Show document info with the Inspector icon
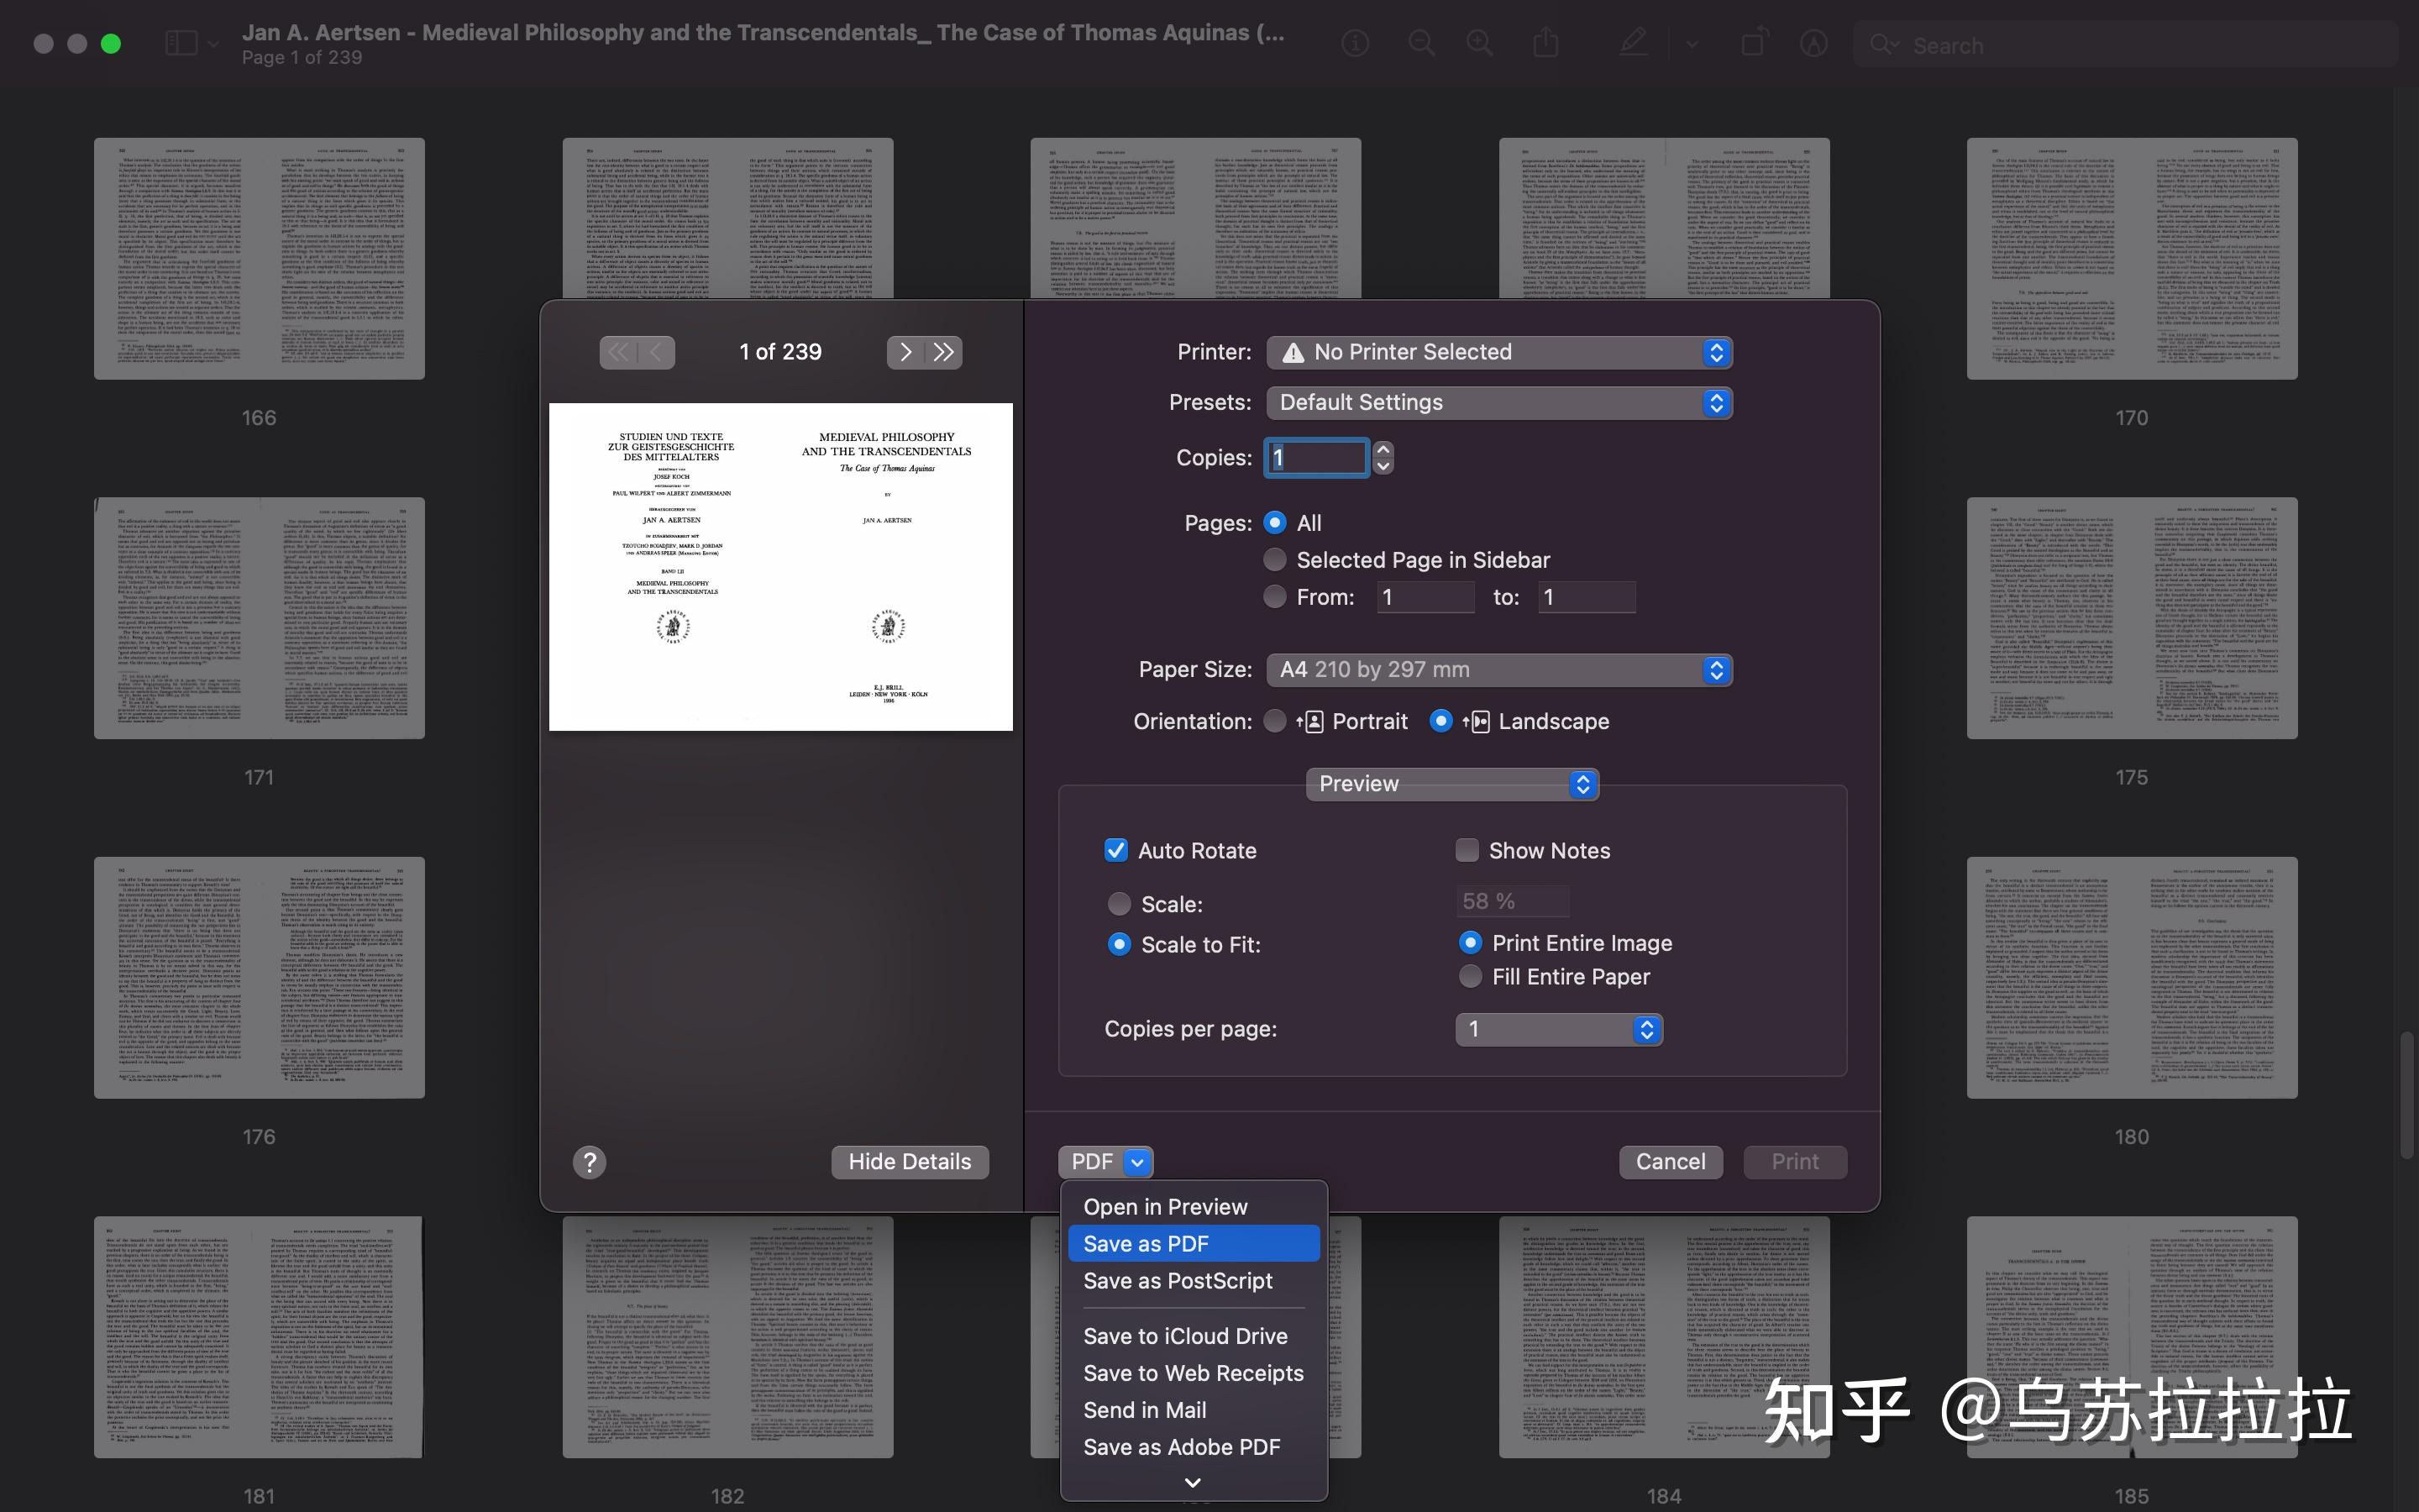Screen dimensions: 2419x1512 [x=1355, y=43]
